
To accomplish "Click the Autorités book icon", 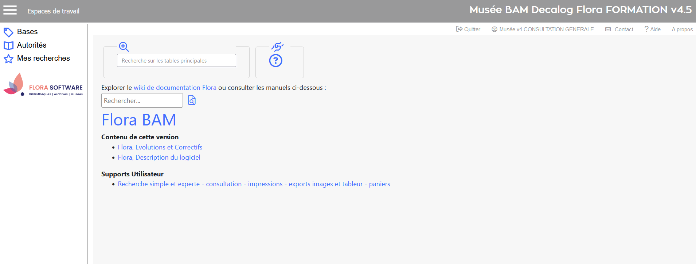I will point(8,45).
